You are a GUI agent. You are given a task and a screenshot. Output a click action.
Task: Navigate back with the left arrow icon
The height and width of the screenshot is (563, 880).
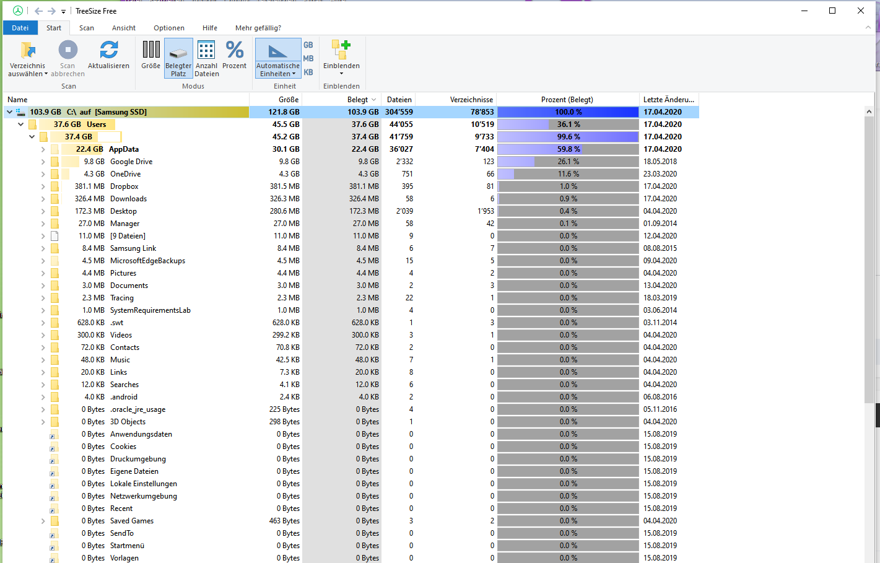(38, 11)
